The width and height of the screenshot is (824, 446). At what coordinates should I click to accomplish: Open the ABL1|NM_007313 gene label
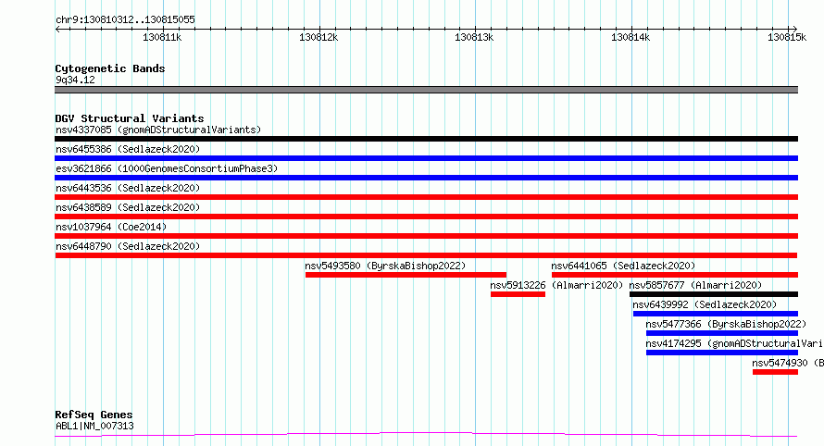click(x=94, y=426)
